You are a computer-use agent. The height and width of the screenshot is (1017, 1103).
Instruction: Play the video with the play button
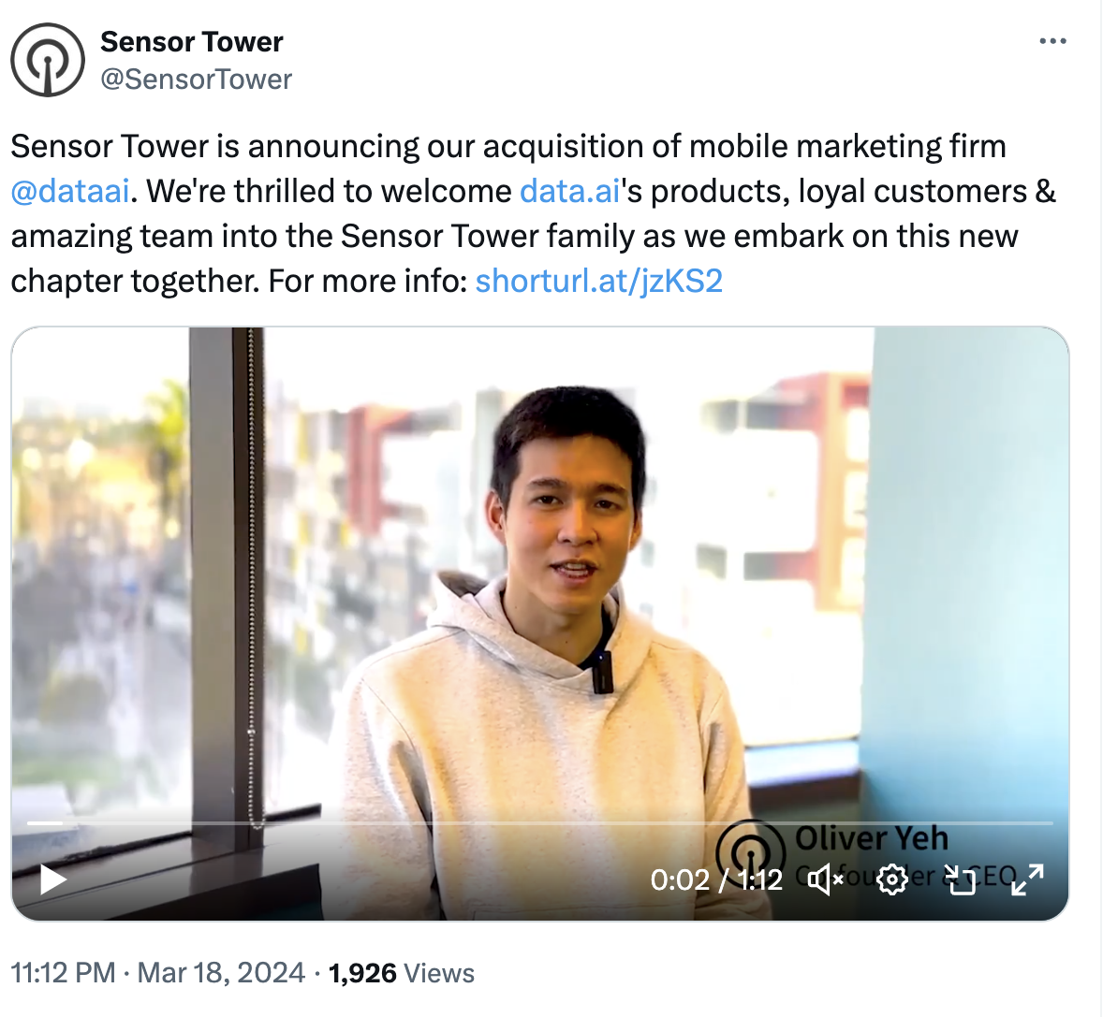click(x=52, y=879)
